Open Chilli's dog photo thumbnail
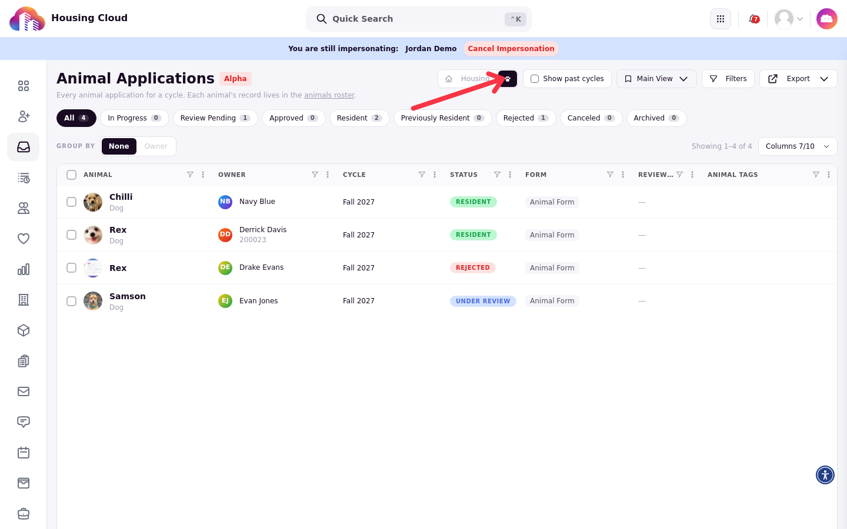Image resolution: width=847 pixels, height=529 pixels. 93,202
